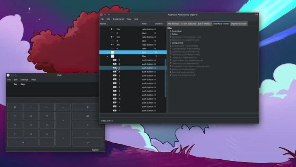Switch to the AT-SPI Validator tab

pos(189,24)
